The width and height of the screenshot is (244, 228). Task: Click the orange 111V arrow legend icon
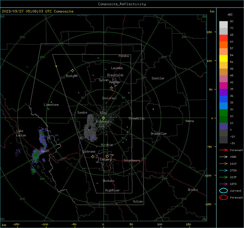pyautogui.click(x=223, y=163)
